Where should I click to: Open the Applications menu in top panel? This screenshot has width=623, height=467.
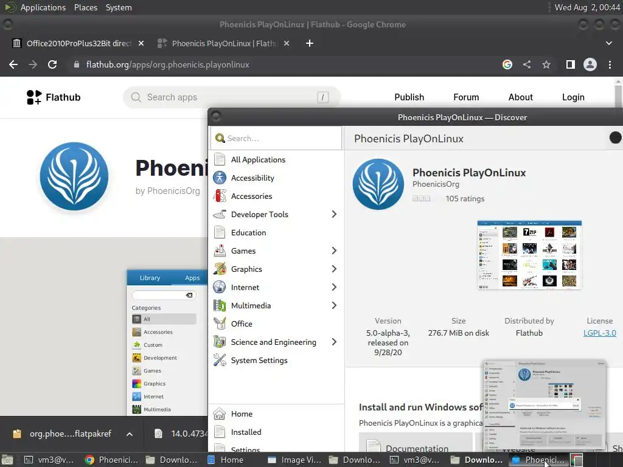(43, 7)
